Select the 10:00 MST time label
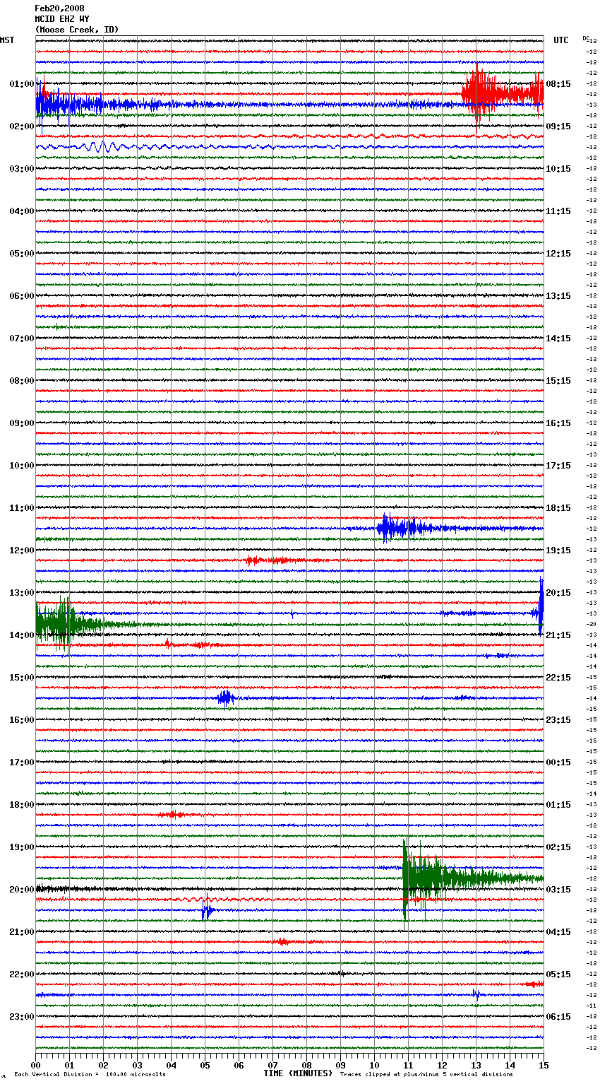Viewport: 600px width, 1084px height. (21, 466)
